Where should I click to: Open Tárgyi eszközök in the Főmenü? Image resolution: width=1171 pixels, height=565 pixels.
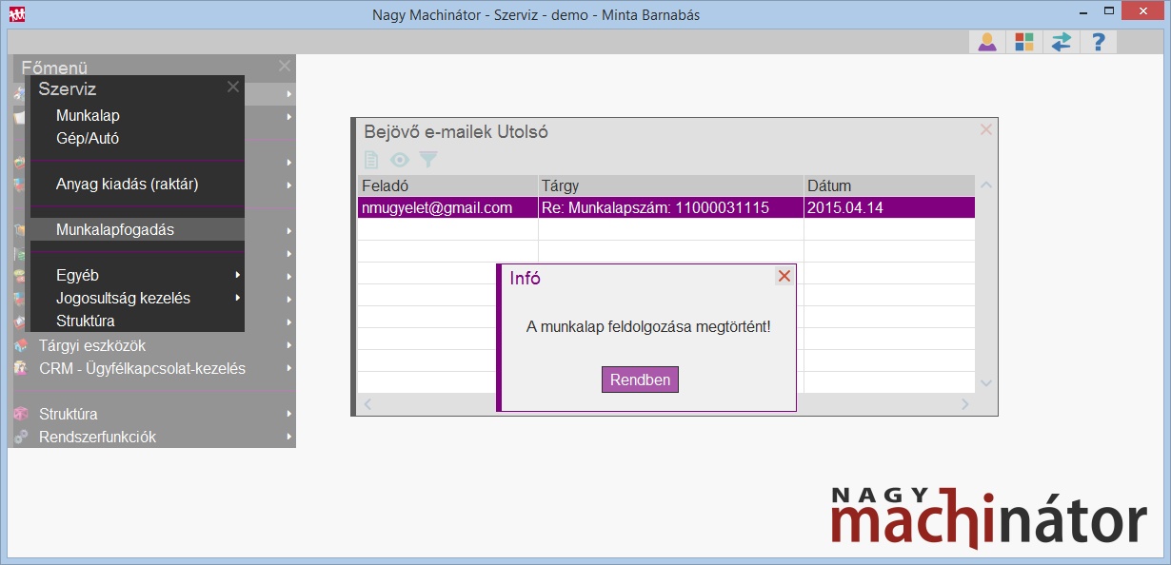click(92, 345)
